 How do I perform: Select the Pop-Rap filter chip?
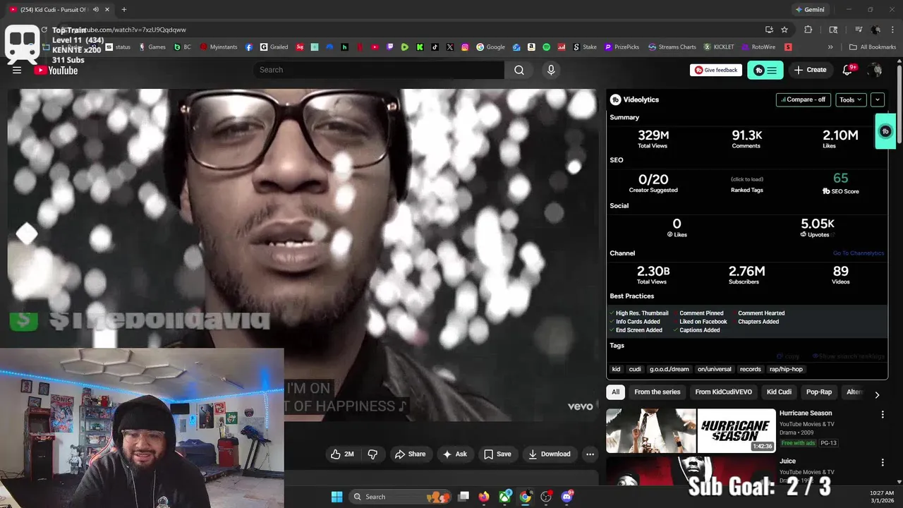[x=819, y=392]
